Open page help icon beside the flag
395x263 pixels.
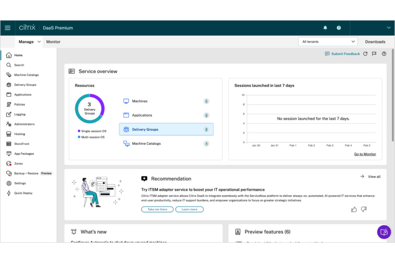tap(384, 54)
